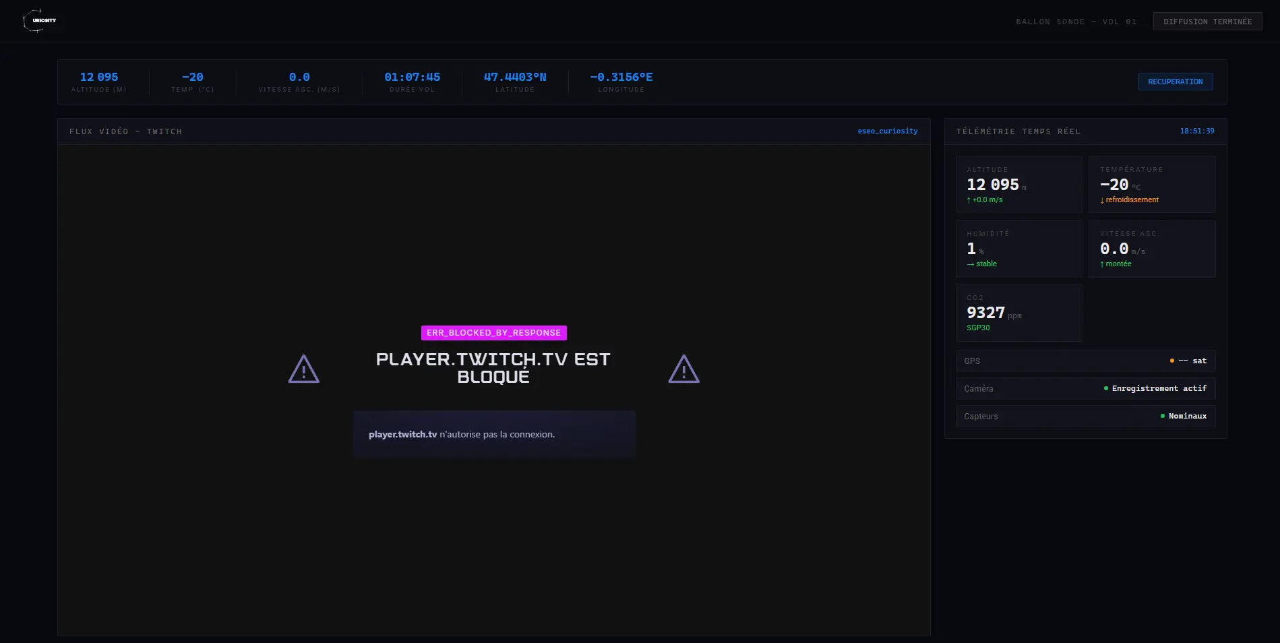
Task: Click the 'Enregistrement actif' camera status
Action: click(1159, 388)
